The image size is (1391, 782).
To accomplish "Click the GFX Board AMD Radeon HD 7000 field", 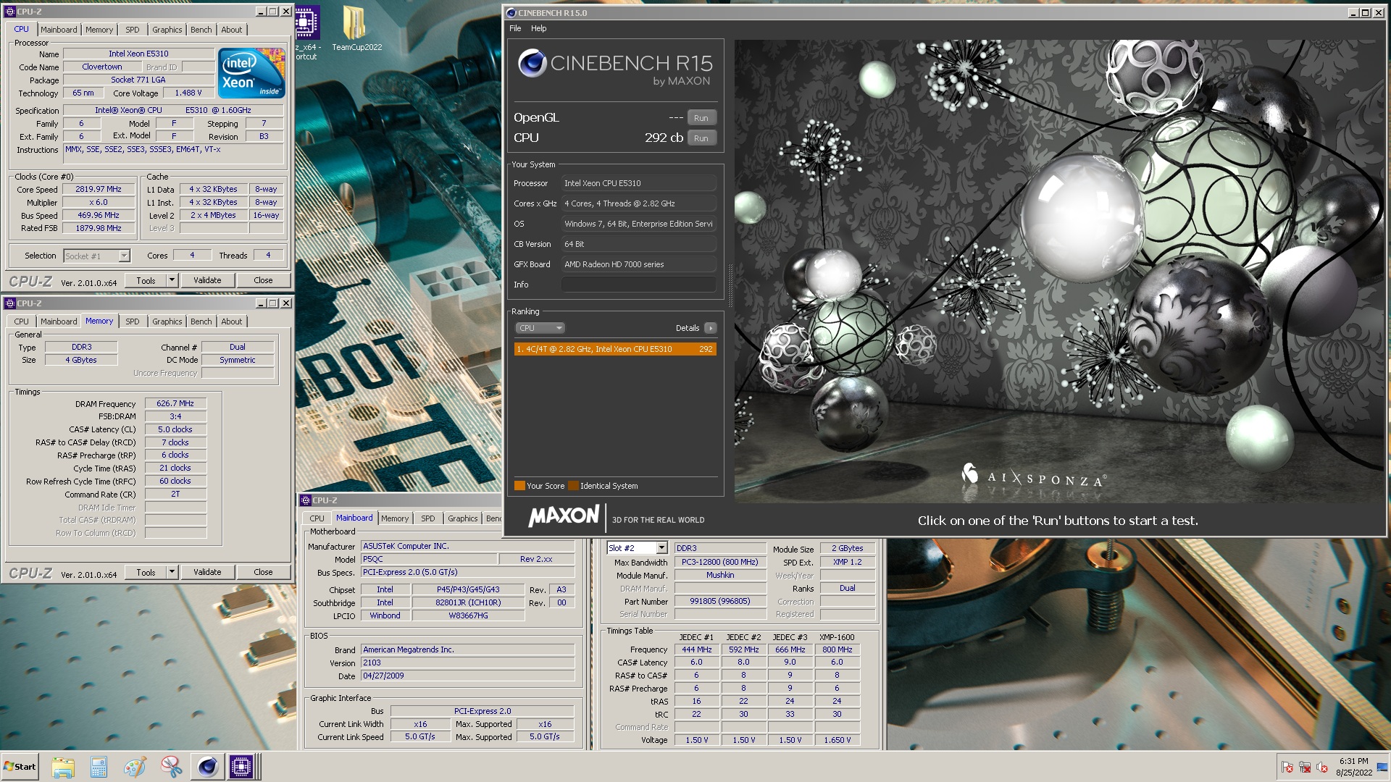I will tap(638, 264).
